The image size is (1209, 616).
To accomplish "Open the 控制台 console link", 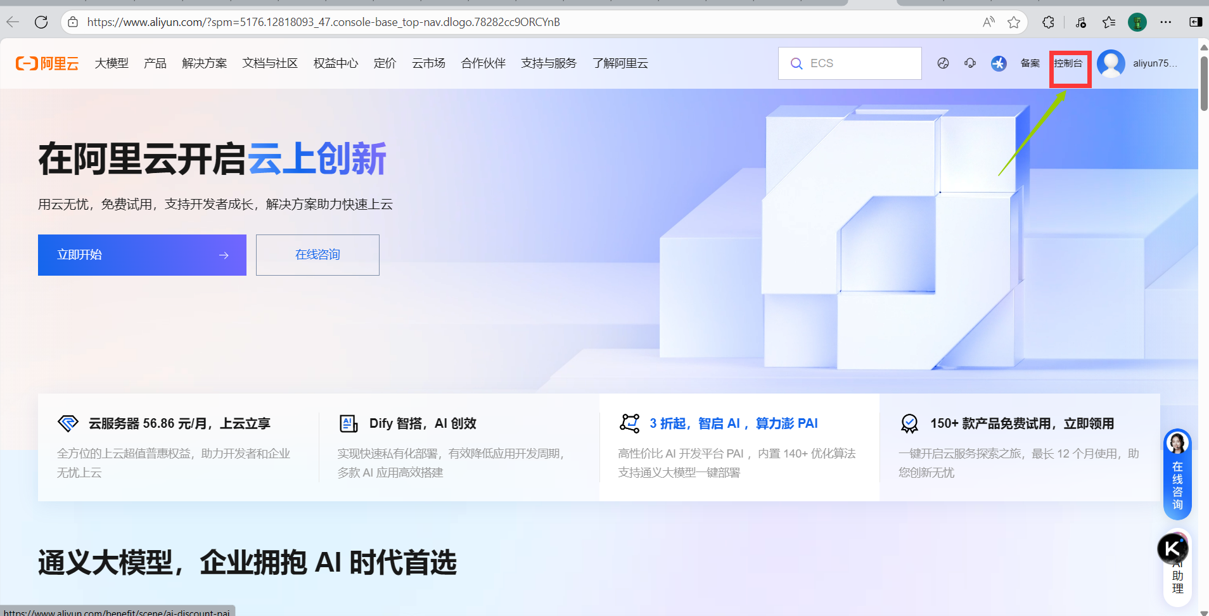I will tap(1068, 63).
